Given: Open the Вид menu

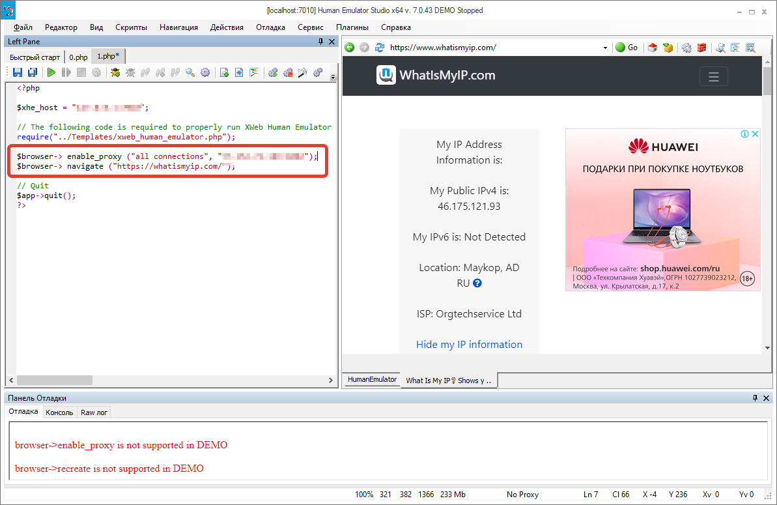Looking at the screenshot, I should tap(96, 27).
